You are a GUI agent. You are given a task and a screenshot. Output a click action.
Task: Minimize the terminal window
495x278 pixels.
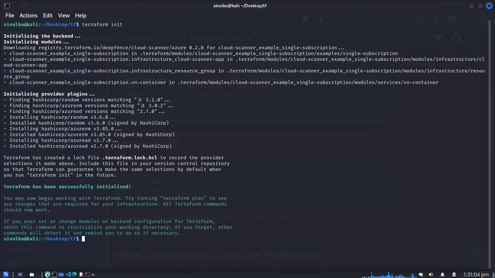pos(472,5)
